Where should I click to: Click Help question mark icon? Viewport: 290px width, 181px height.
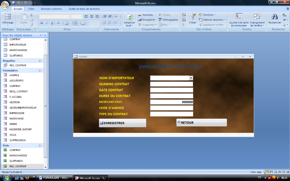pyautogui.click(x=287, y=9)
